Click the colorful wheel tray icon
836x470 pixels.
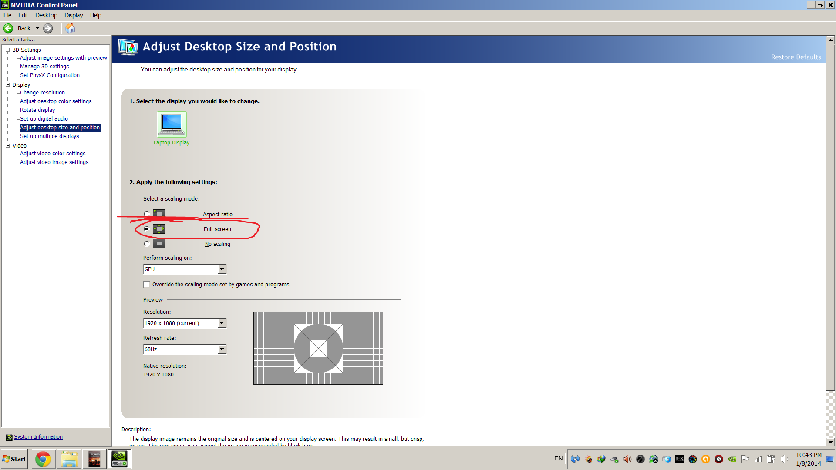click(693, 459)
